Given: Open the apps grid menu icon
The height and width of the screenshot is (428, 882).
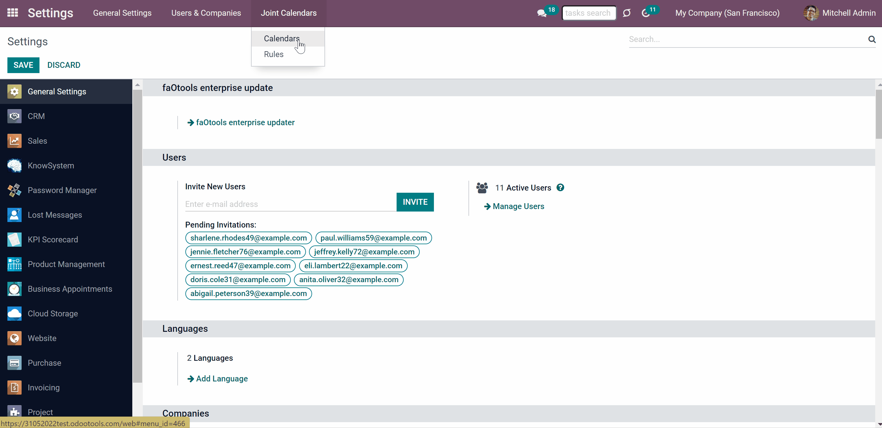Looking at the screenshot, I should click(x=13, y=13).
